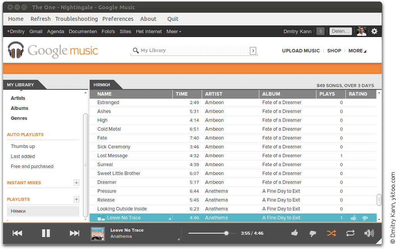The width and height of the screenshot is (396, 249).
Task: Open the About menu
Action: point(148,19)
